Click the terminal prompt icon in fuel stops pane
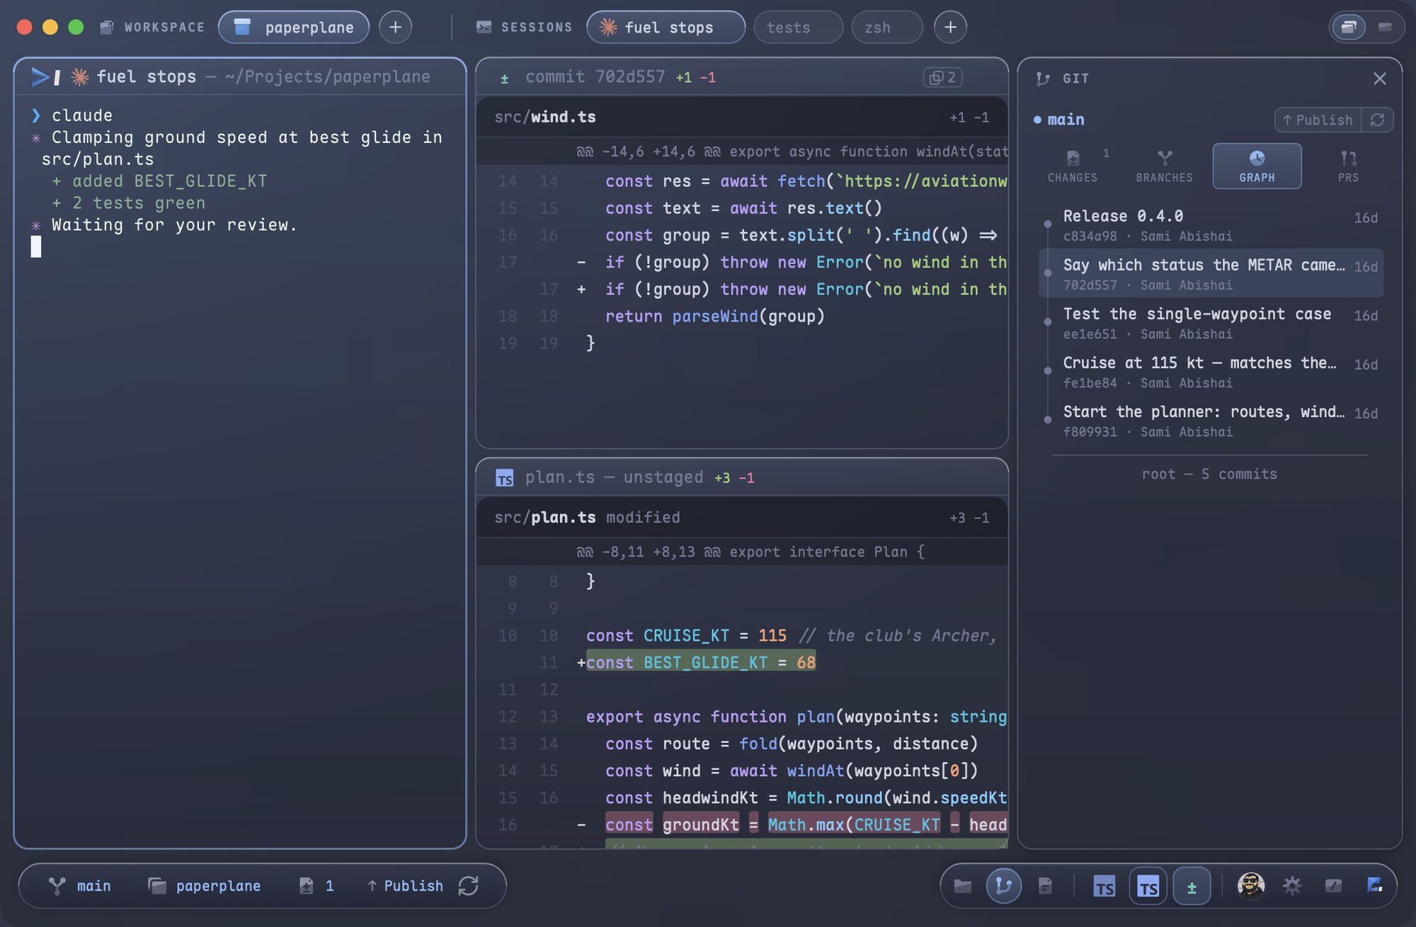This screenshot has width=1416, height=927. 45,76
